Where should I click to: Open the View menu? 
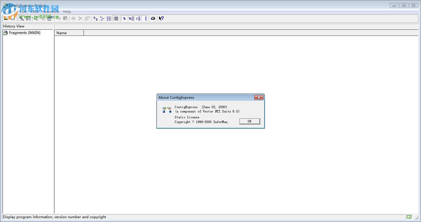pyautogui.click(x=34, y=12)
